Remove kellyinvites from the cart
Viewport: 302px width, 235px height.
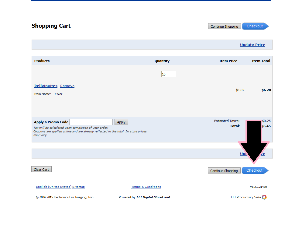pyautogui.click(x=67, y=86)
